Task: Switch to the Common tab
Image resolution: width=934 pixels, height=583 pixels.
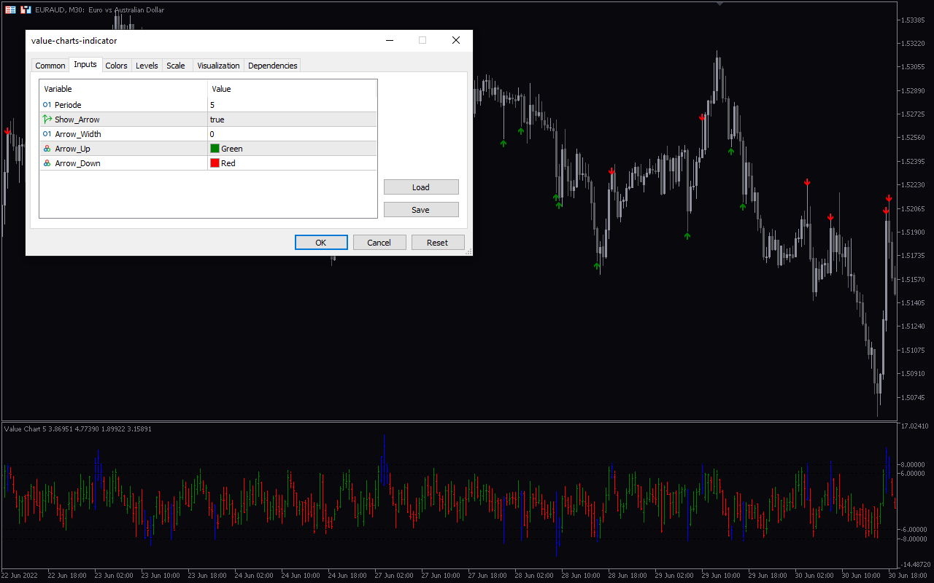Action: [x=50, y=66]
